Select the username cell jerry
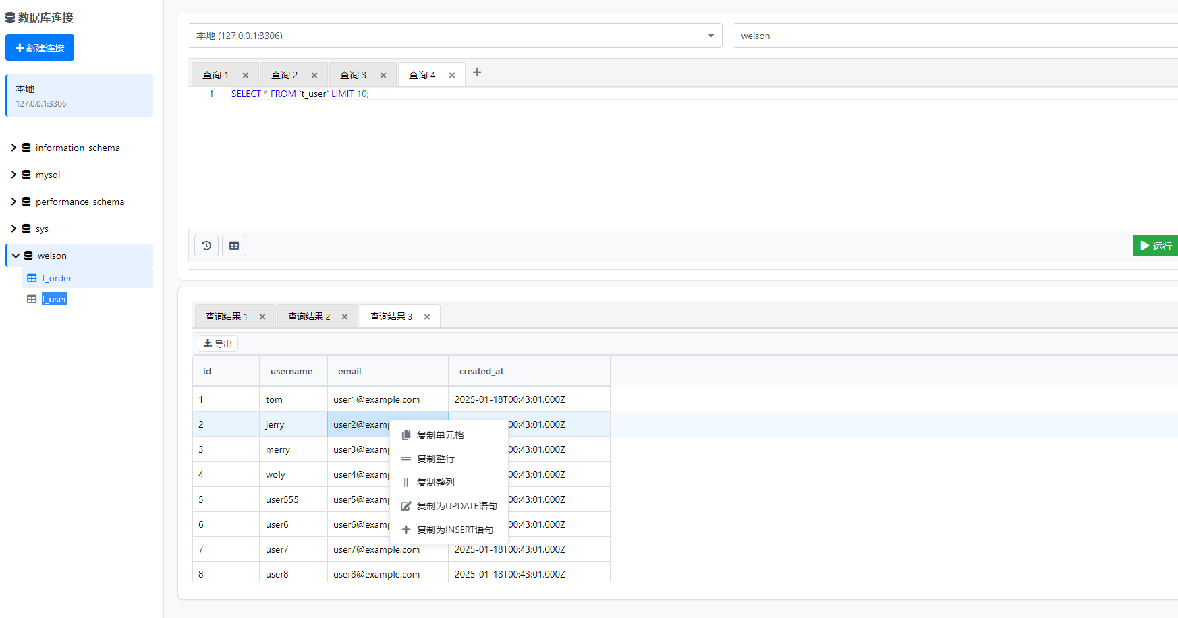Viewport: 1178px width, 618px height. coord(293,424)
